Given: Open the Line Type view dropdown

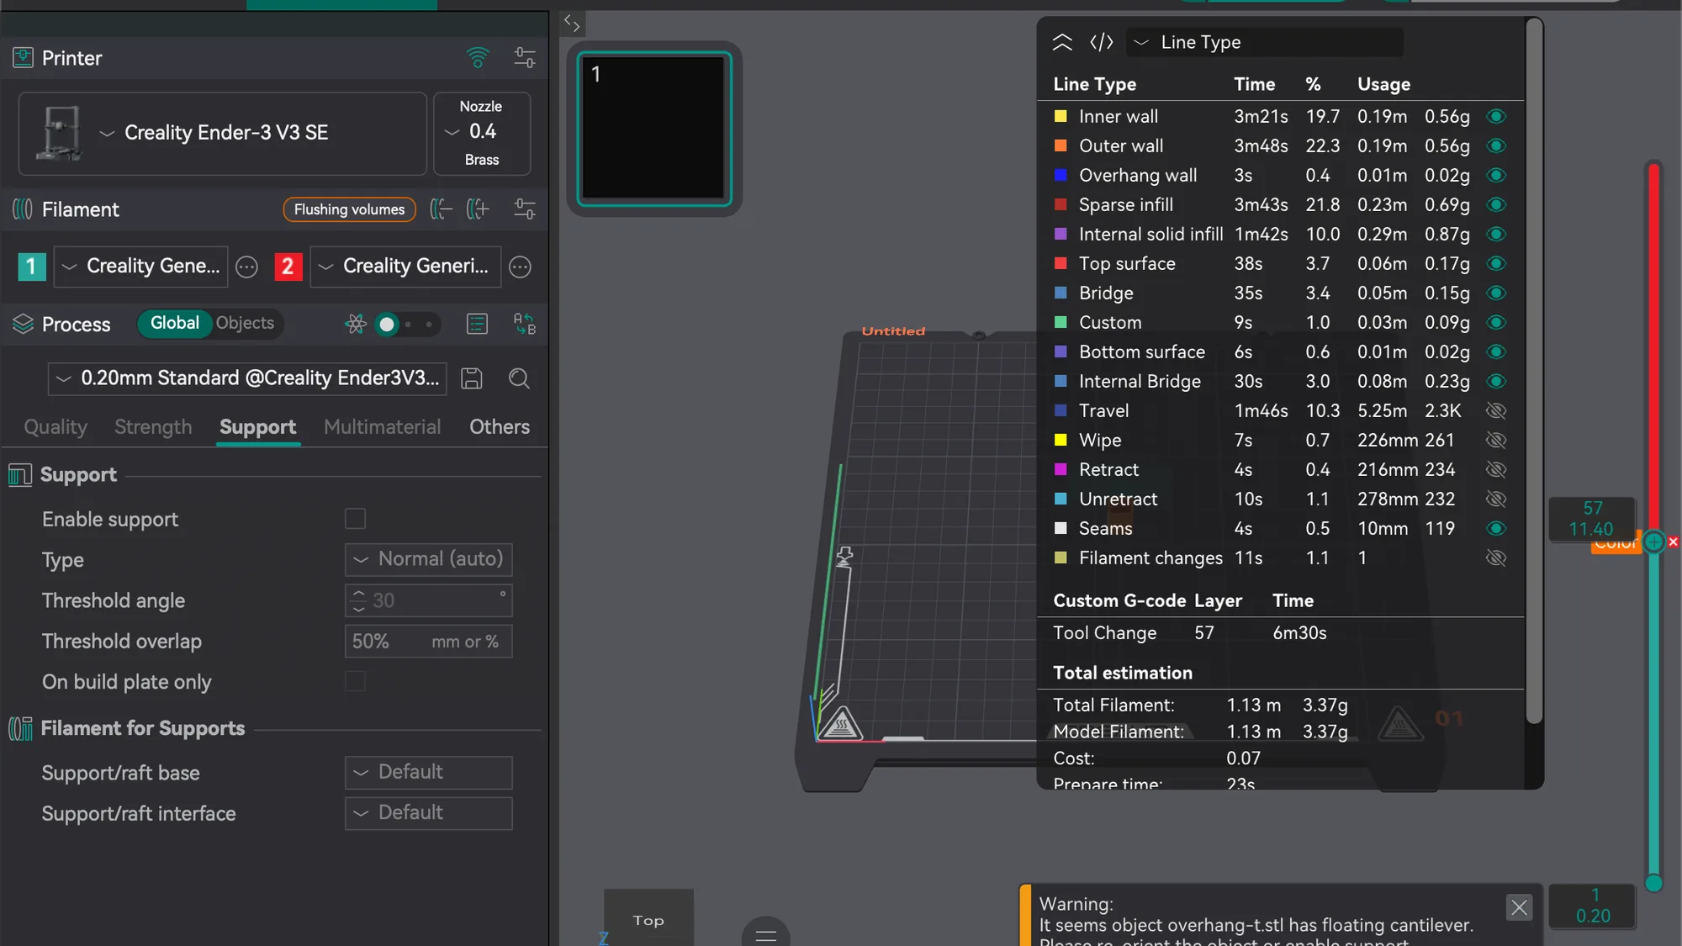Looking at the screenshot, I should tap(1265, 42).
